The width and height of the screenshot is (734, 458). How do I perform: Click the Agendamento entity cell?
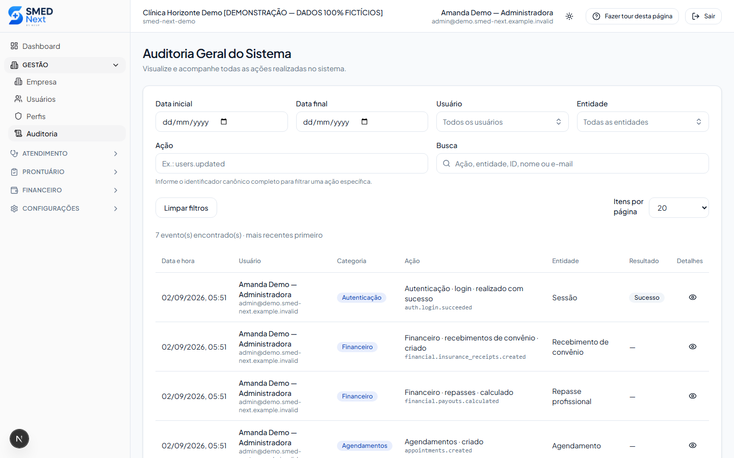576,446
